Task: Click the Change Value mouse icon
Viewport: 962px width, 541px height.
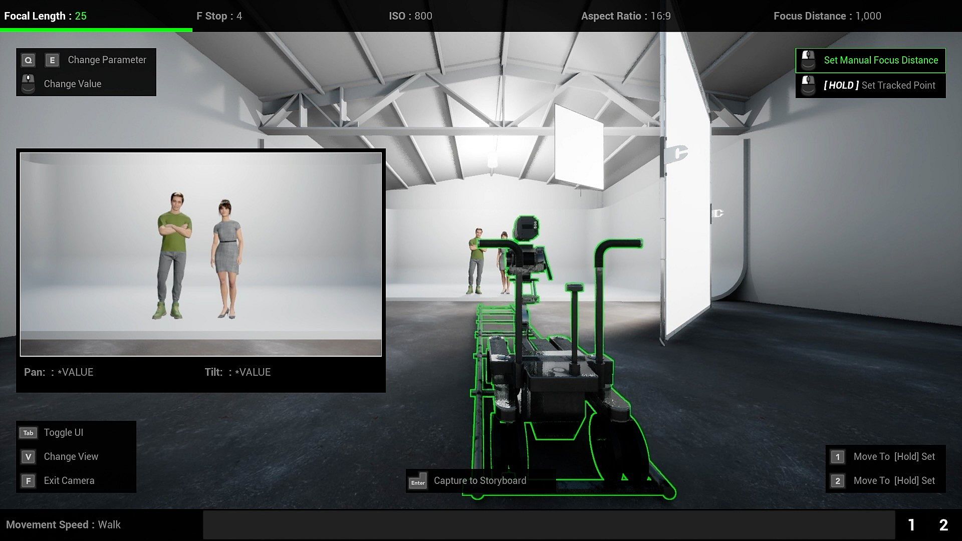Action: click(29, 84)
